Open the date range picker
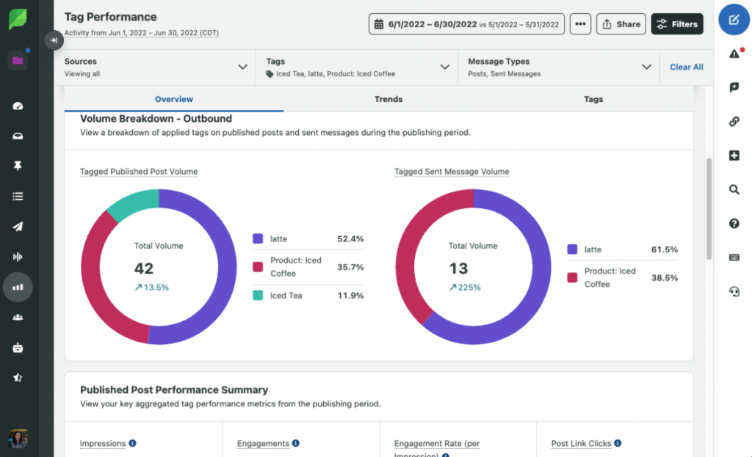 [466, 24]
